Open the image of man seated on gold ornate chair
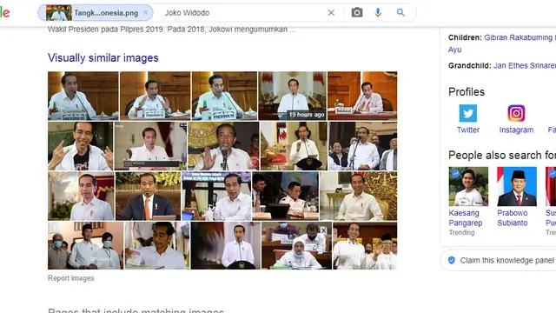Viewport: 556px width, 313px height. pos(359,196)
